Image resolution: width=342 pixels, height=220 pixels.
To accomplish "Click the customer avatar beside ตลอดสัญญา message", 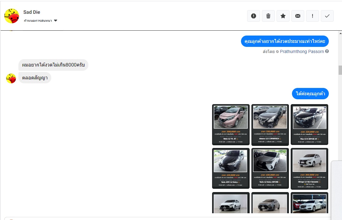I will coord(11,78).
